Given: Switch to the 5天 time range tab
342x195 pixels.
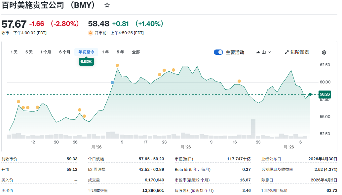Looking at the screenshot, I should point(28,52).
